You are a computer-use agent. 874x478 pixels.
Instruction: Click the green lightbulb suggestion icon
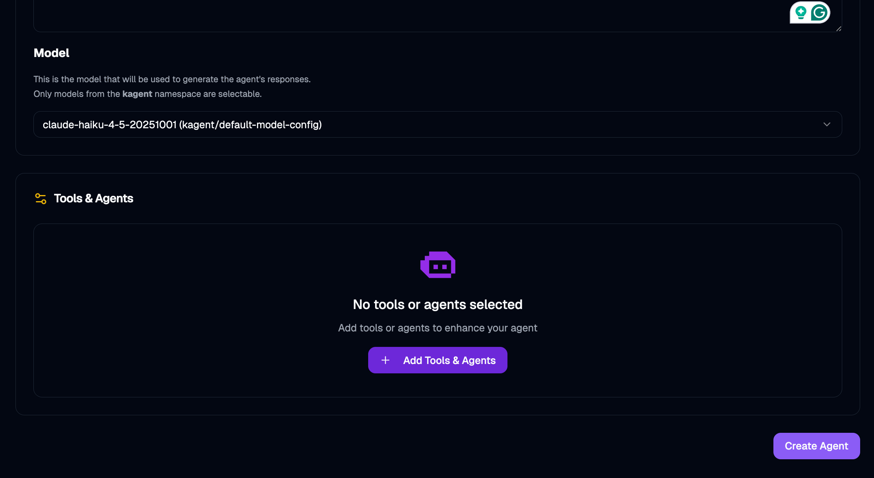pos(801,13)
